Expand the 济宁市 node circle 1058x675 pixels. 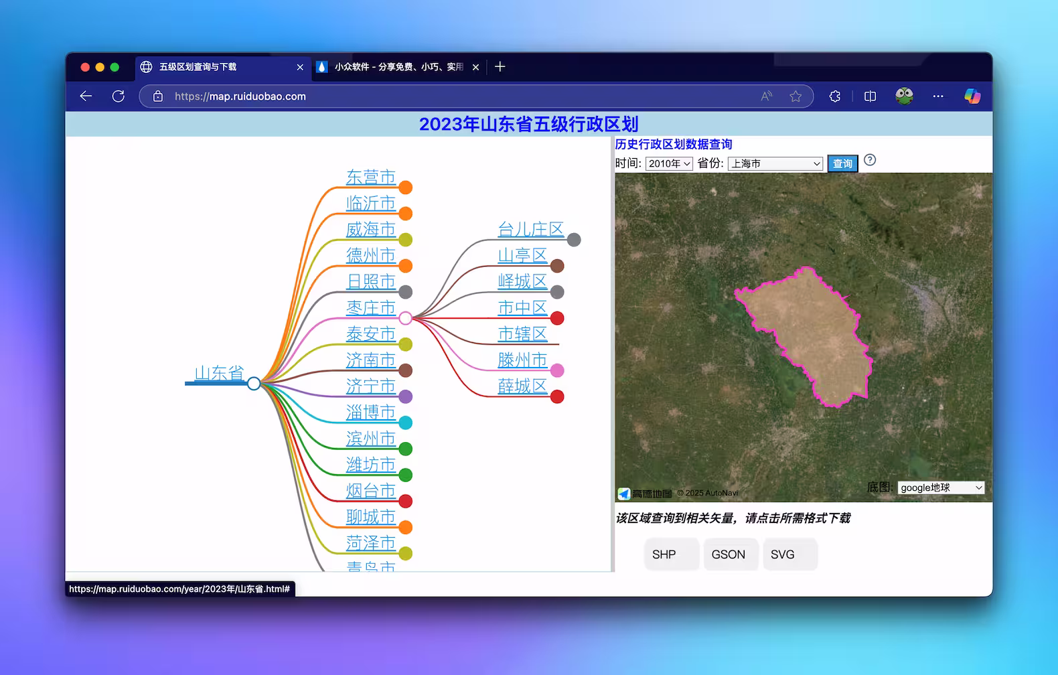pyautogui.click(x=406, y=396)
